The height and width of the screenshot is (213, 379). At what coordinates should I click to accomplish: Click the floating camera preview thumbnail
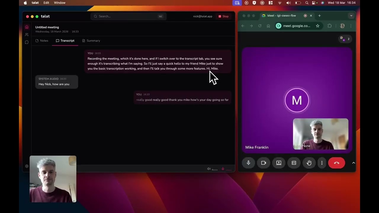tap(53, 179)
